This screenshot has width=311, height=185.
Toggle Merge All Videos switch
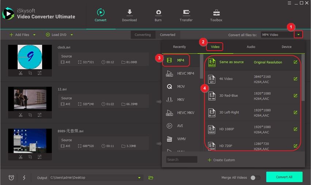(x=255, y=178)
